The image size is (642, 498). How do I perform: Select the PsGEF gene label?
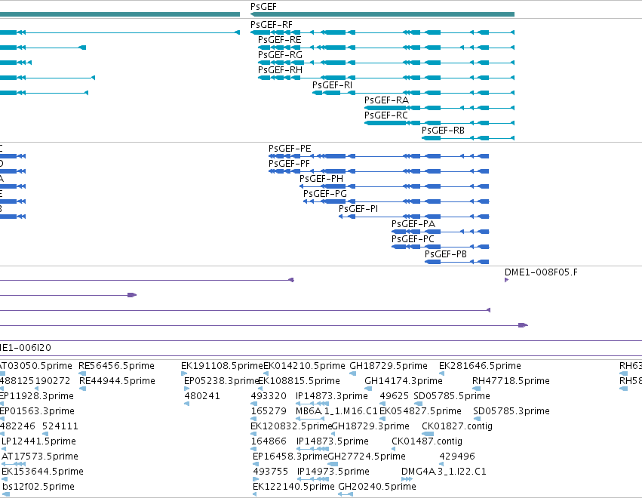[264, 7]
